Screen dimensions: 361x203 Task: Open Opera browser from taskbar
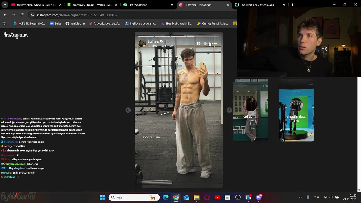(x=207, y=197)
